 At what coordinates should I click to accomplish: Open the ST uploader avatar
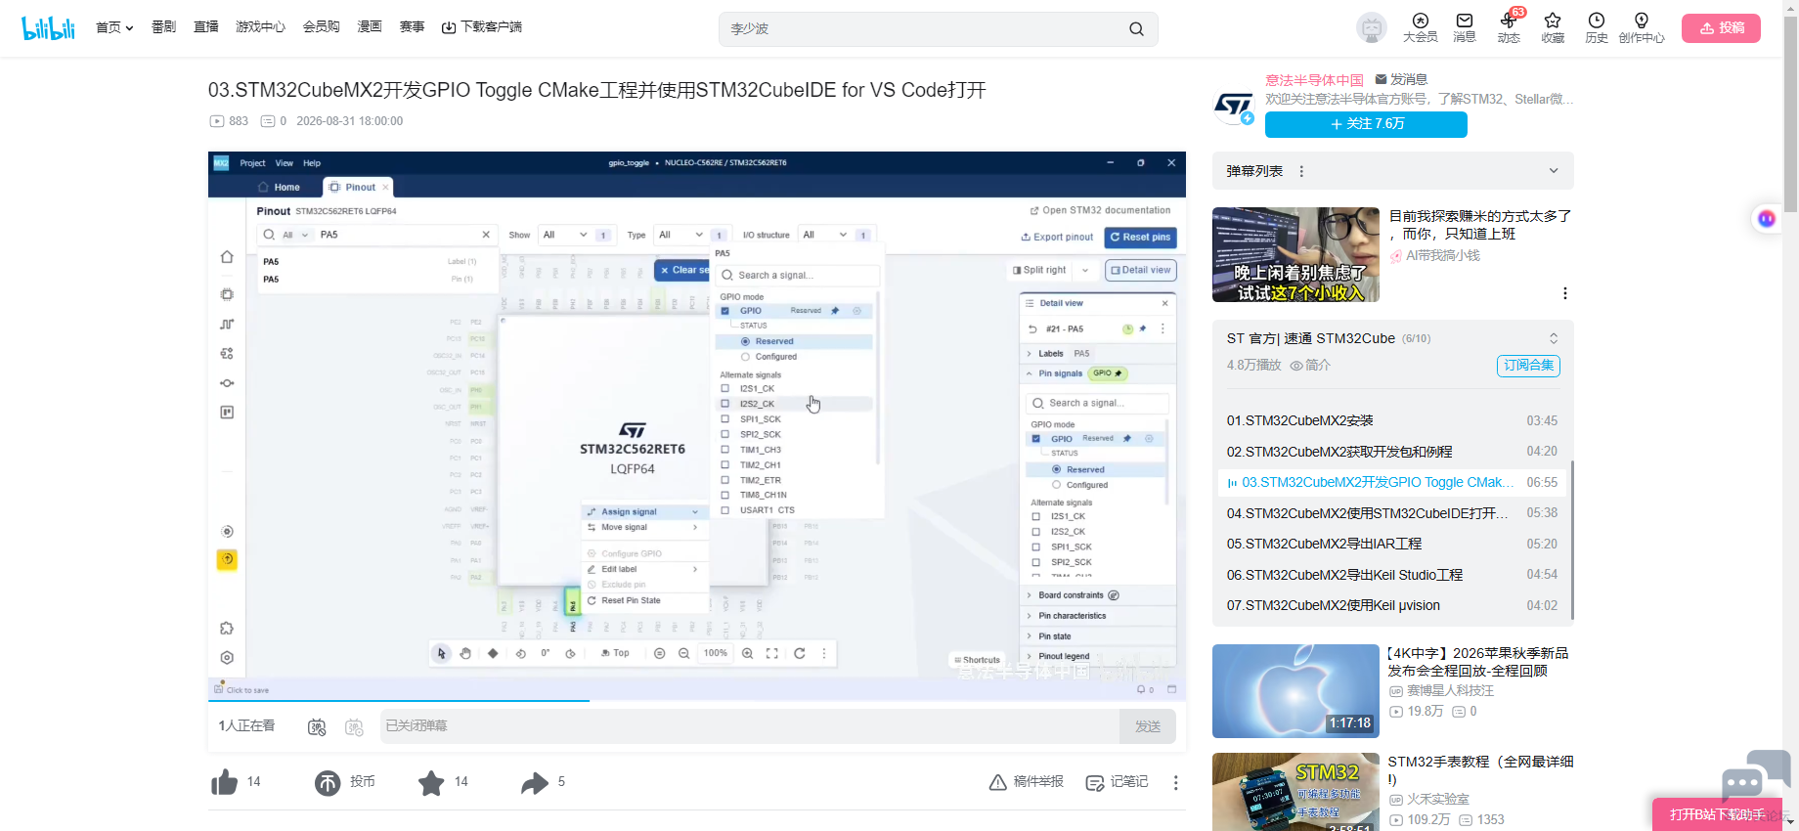coord(1234,107)
